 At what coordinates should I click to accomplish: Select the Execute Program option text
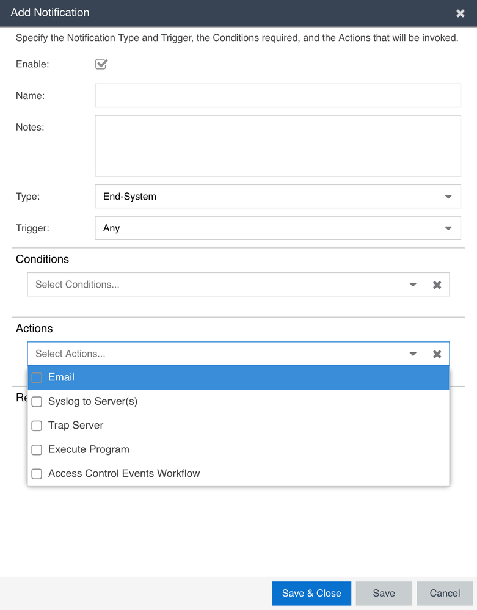[x=89, y=449]
